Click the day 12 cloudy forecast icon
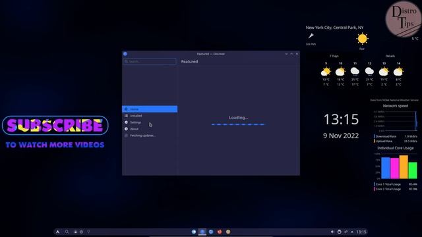Image resolution: width=422 pixels, height=237 pixels. [369, 71]
